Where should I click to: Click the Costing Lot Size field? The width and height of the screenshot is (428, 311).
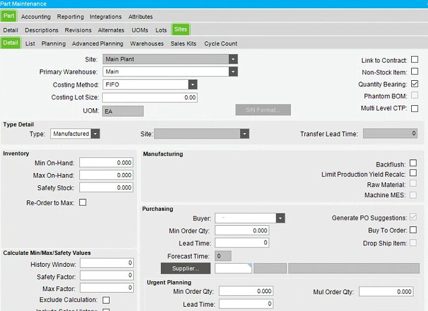pos(150,97)
